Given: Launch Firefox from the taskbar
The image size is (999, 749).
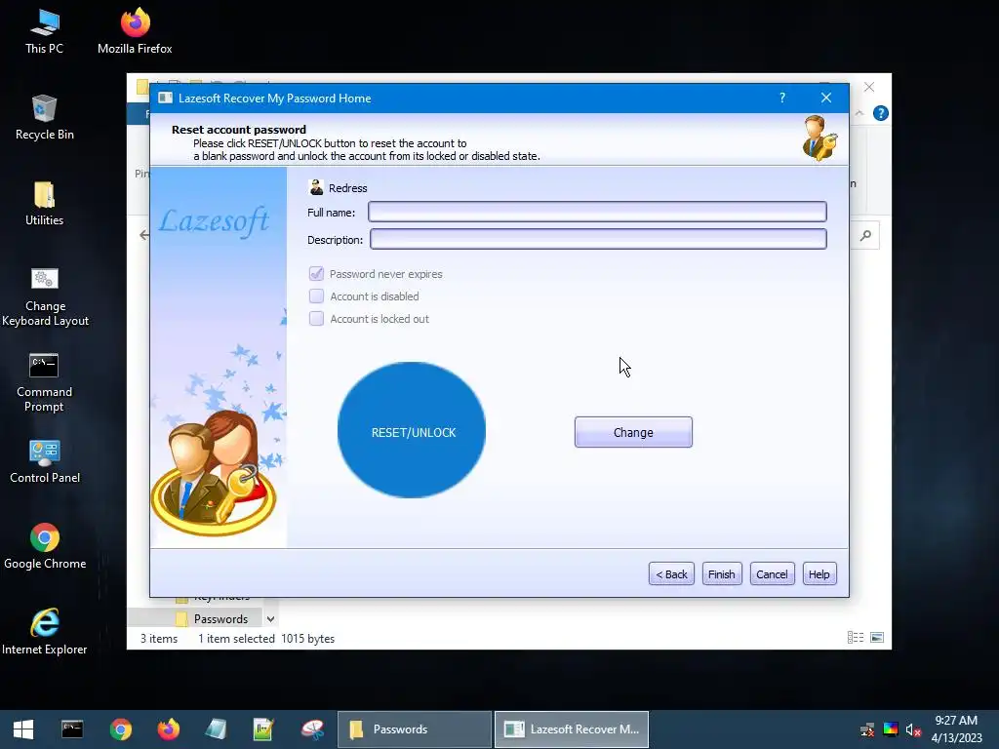Looking at the screenshot, I should coord(169,729).
